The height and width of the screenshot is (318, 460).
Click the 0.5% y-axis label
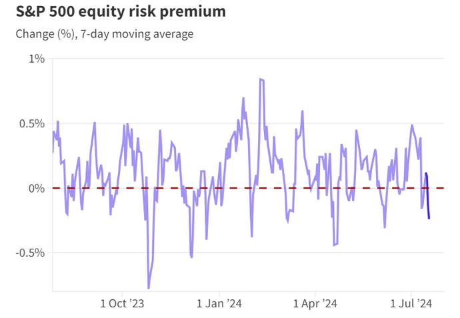[31, 123]
